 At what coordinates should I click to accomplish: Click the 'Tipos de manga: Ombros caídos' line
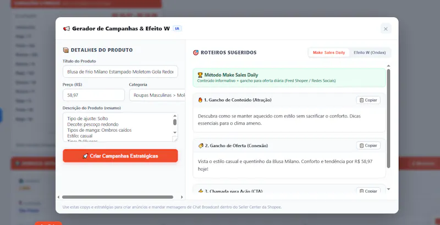[100, 130]
